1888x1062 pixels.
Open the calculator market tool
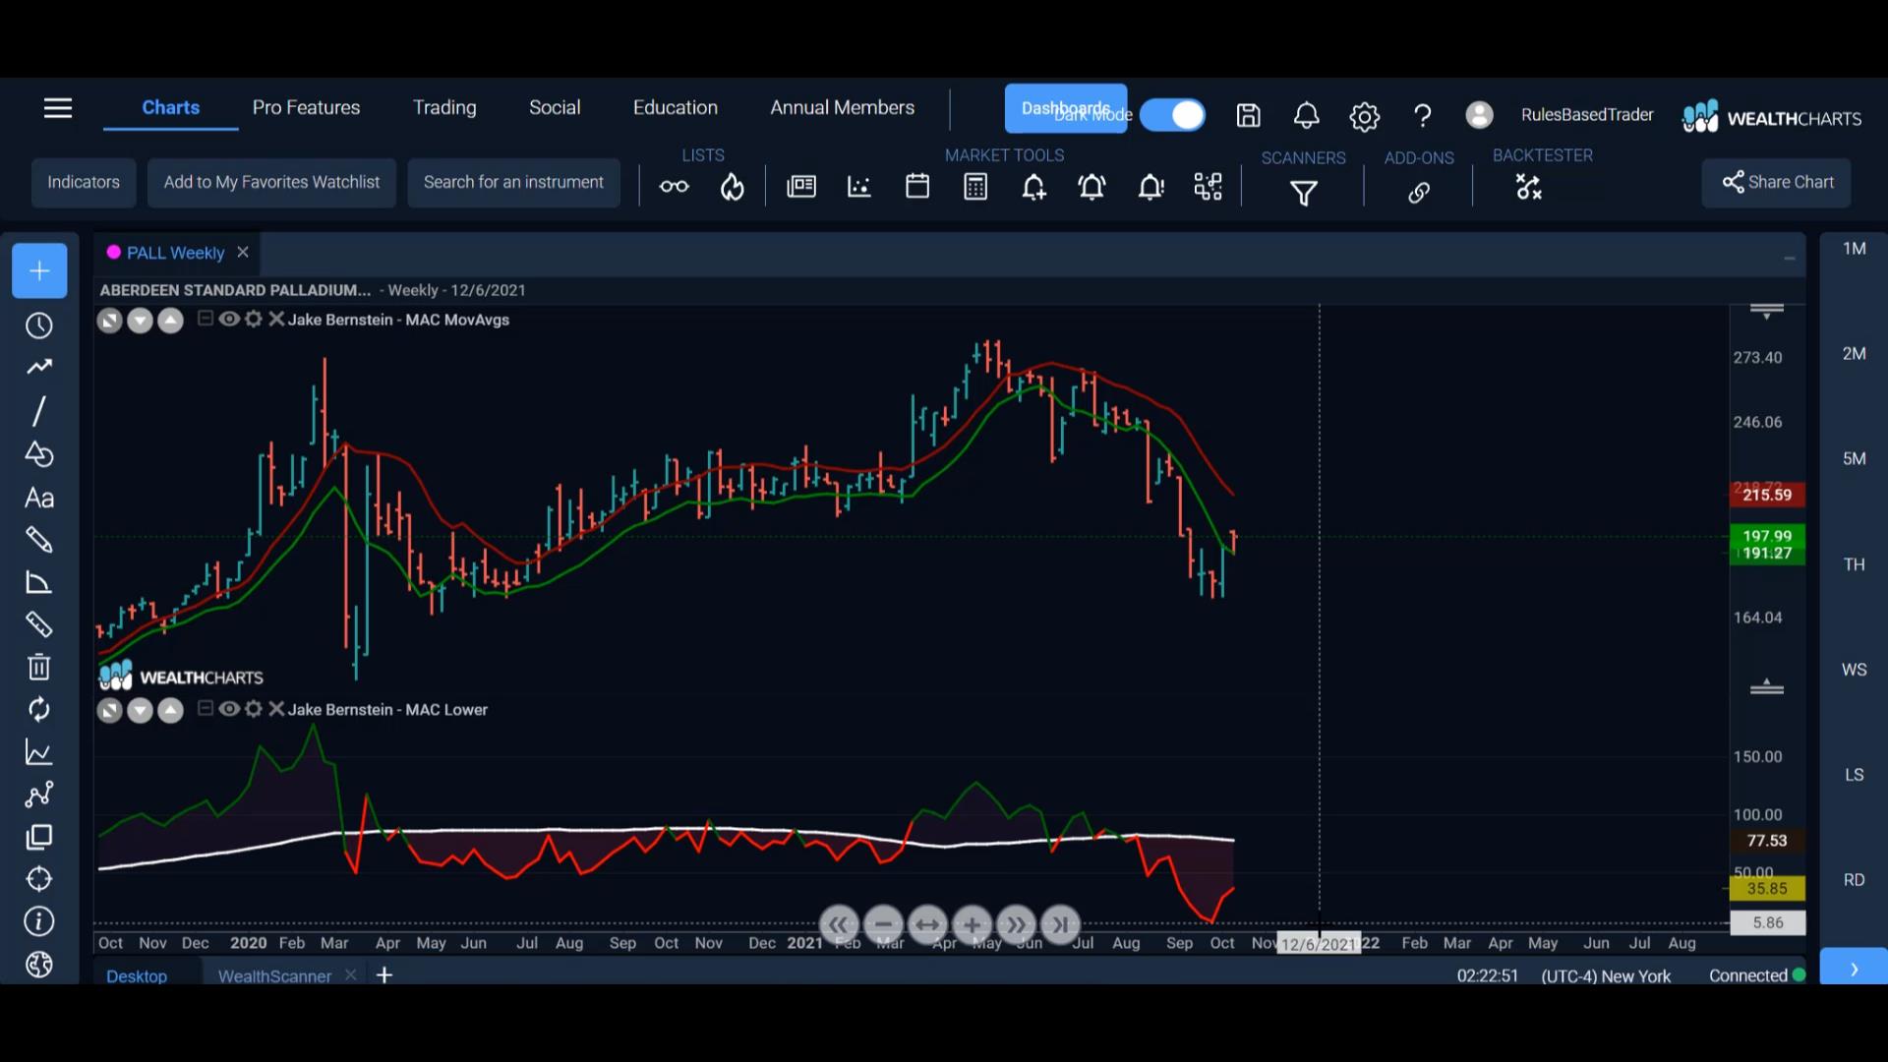click(x=975, y=187)
